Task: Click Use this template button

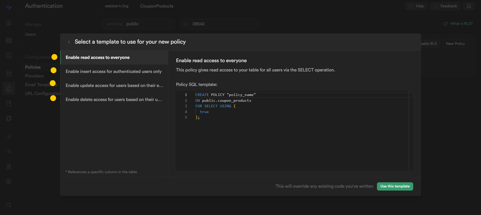Action: coord(395,186)
